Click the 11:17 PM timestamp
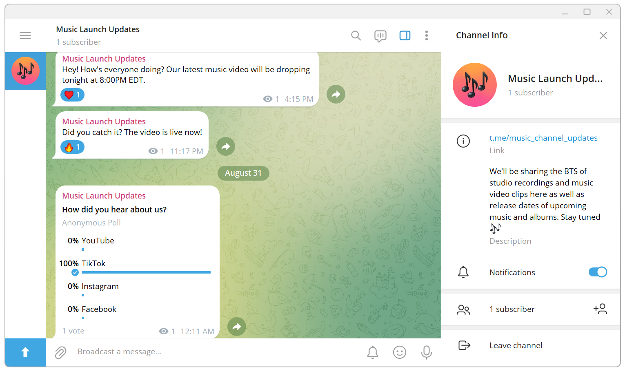625x371 pixels. point(187,151)
